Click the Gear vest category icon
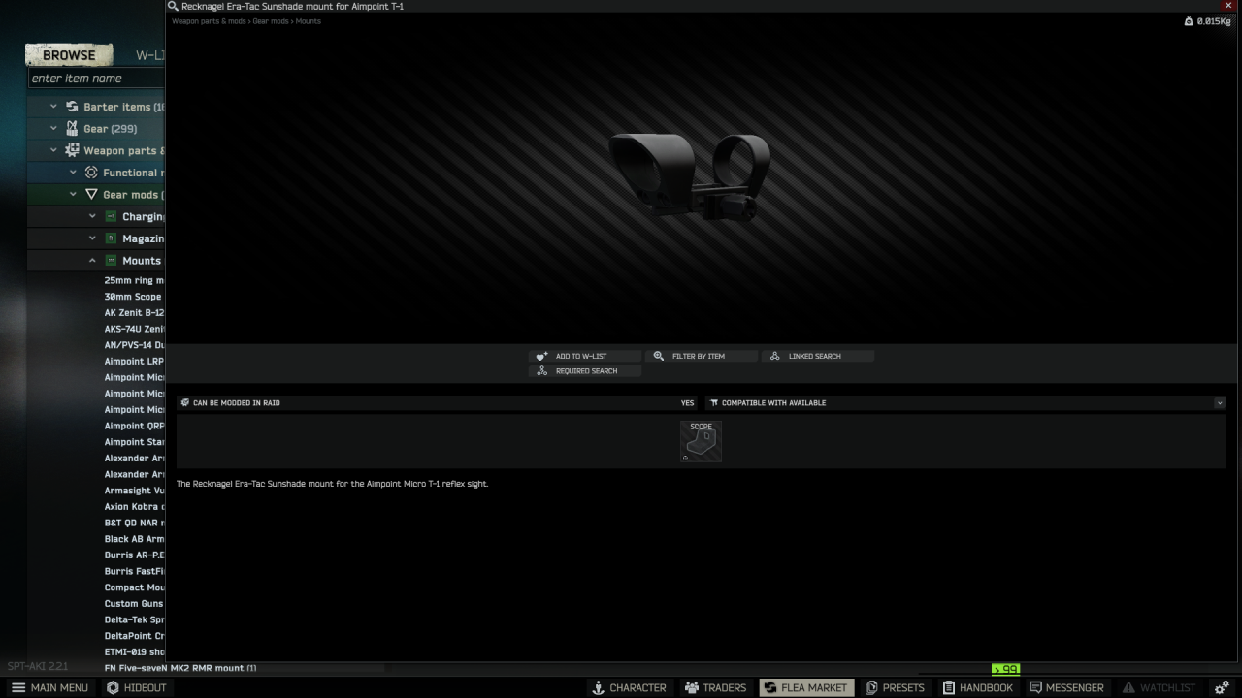The image size is (1242, 698). tap(72, 128)
